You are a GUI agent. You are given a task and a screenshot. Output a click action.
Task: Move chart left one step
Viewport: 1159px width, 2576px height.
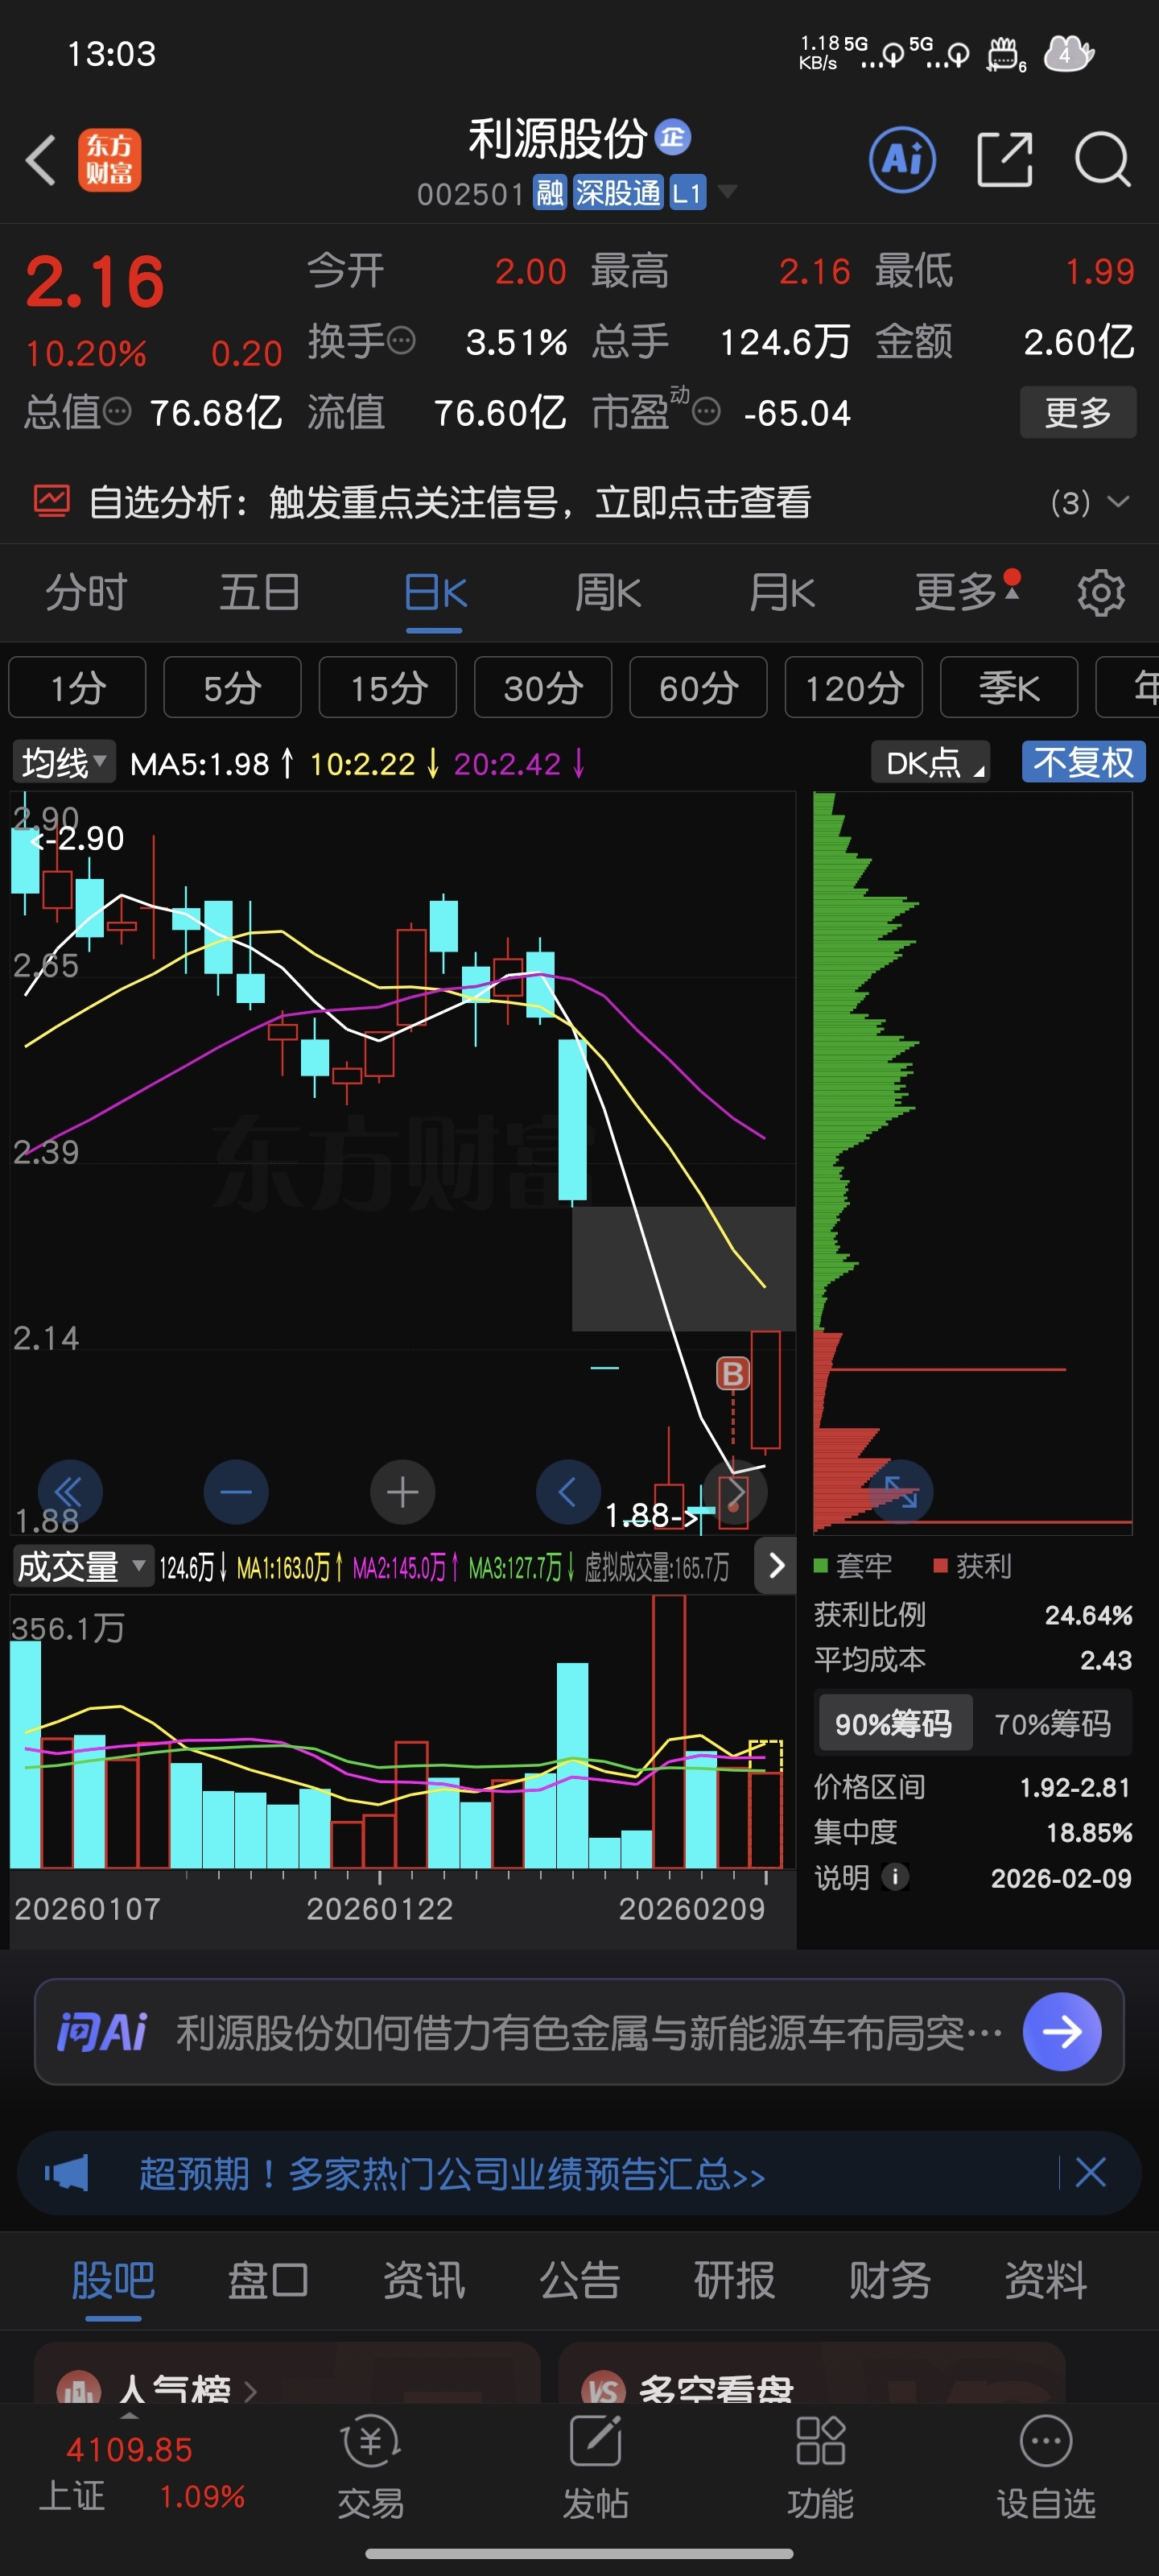tap(568, 1493)
